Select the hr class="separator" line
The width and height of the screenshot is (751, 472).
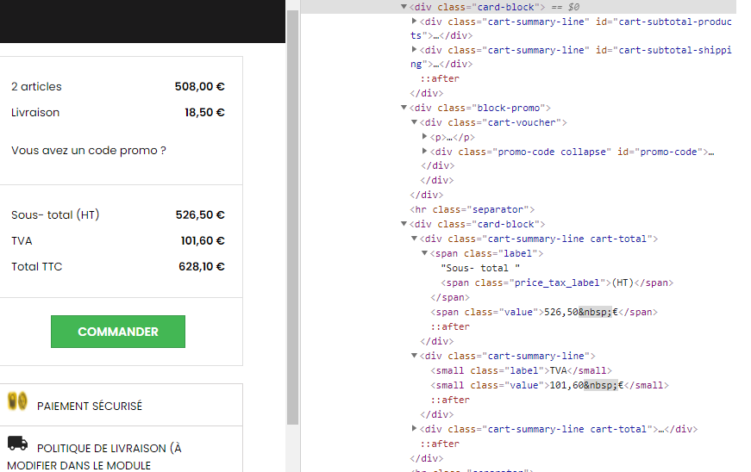pyautogui.click(x=472, y=209)
